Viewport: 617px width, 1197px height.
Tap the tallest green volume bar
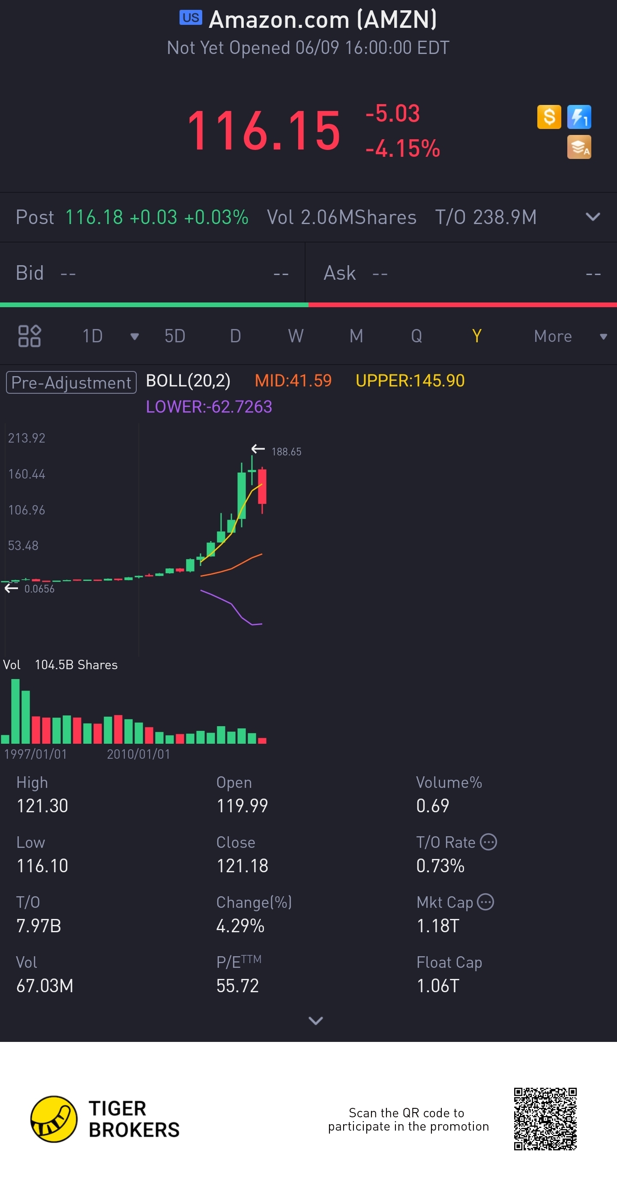pos(15,711)
